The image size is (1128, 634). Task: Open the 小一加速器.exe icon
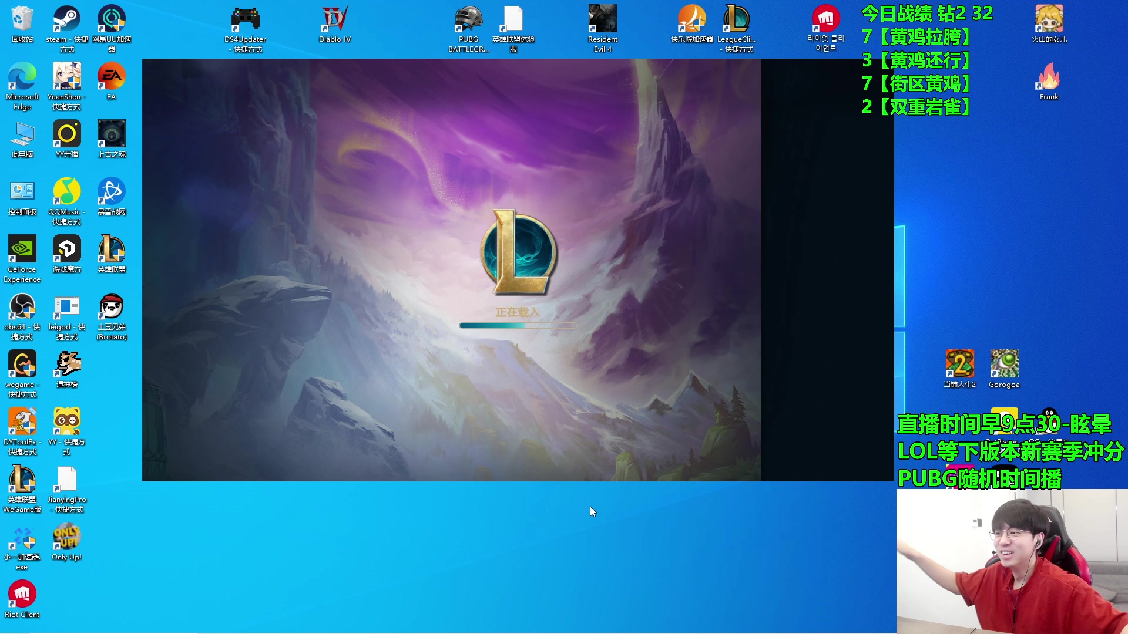[x=22, y=546]
